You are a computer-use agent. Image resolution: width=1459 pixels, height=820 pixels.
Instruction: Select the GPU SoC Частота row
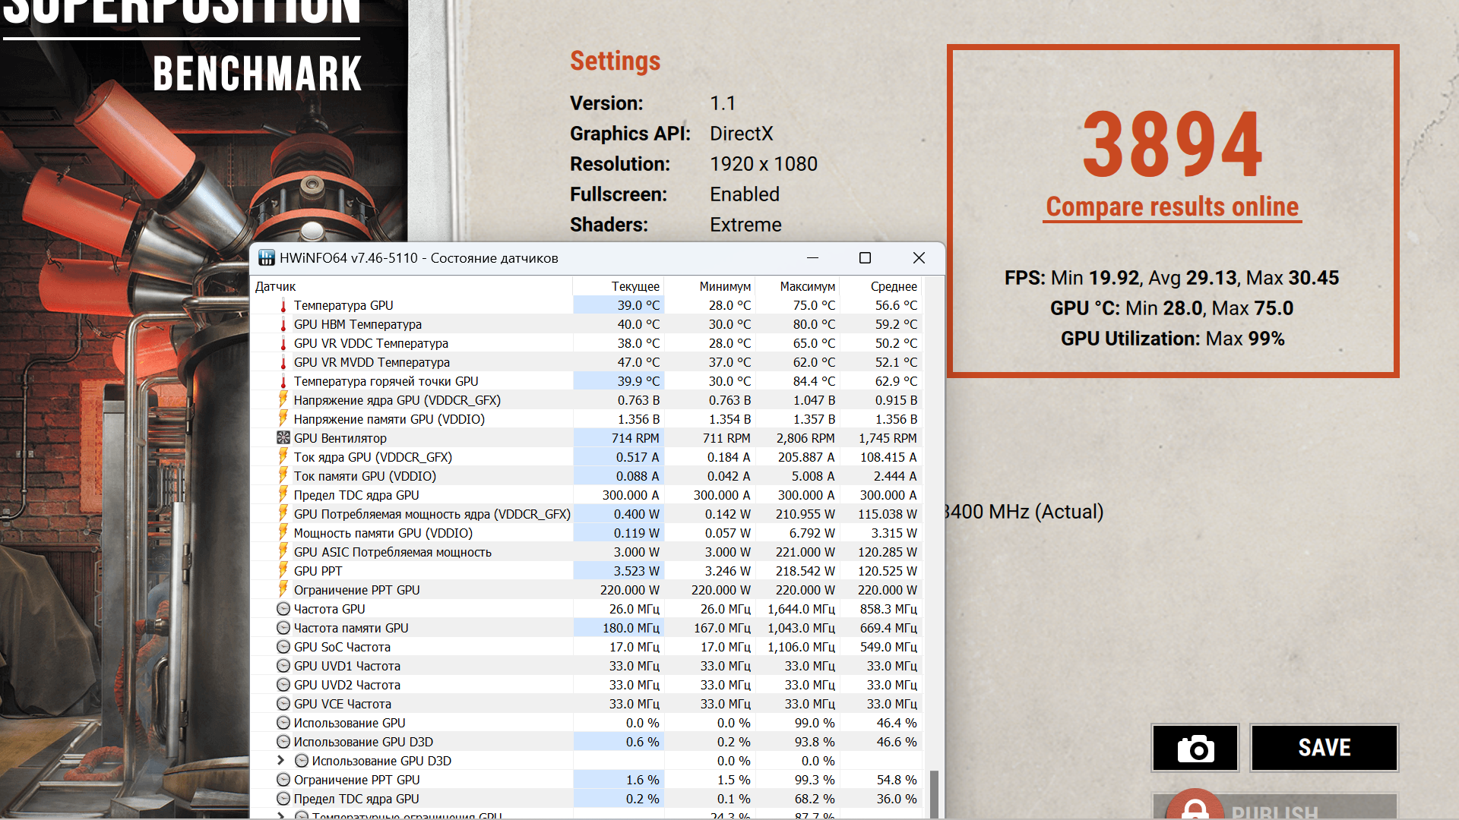click(342, 647)
